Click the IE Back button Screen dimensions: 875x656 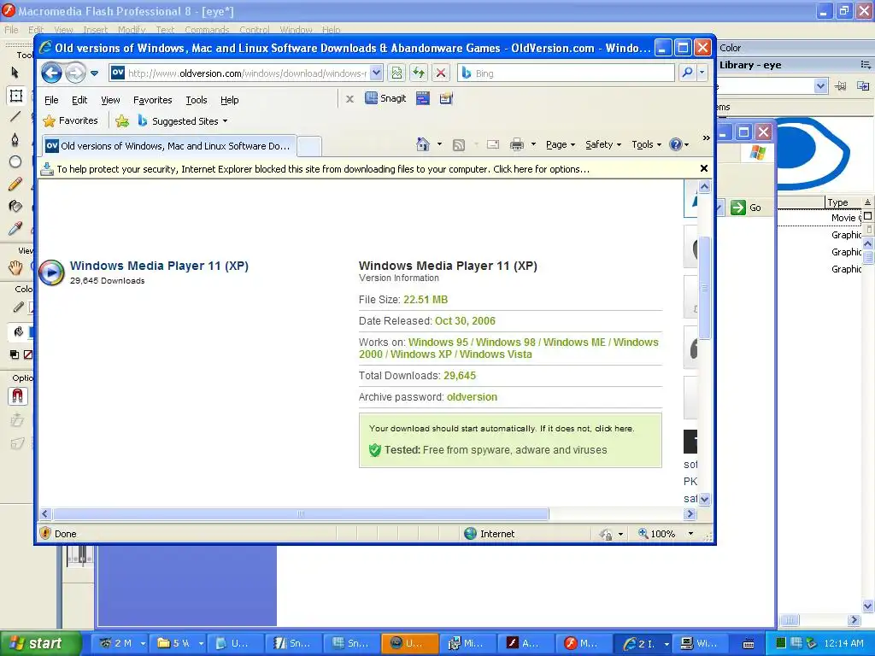[51, 73]
